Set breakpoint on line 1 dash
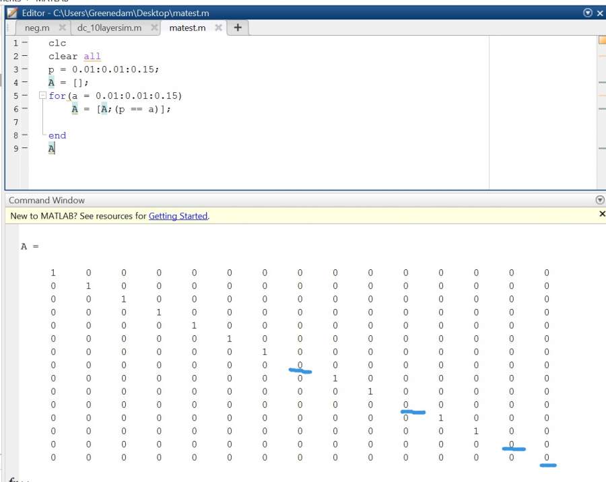 [25, 42]
